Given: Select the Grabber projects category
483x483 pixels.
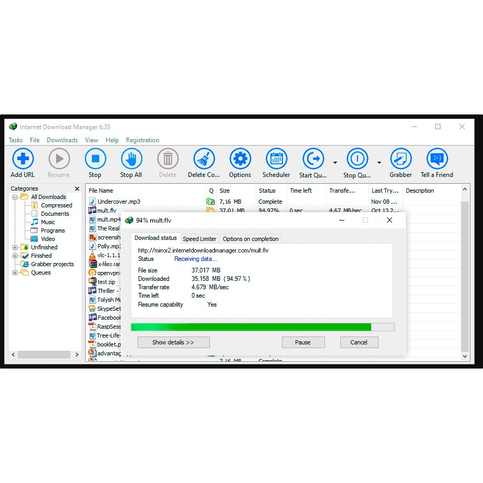Looking at the screenshot, I should 52,264.
